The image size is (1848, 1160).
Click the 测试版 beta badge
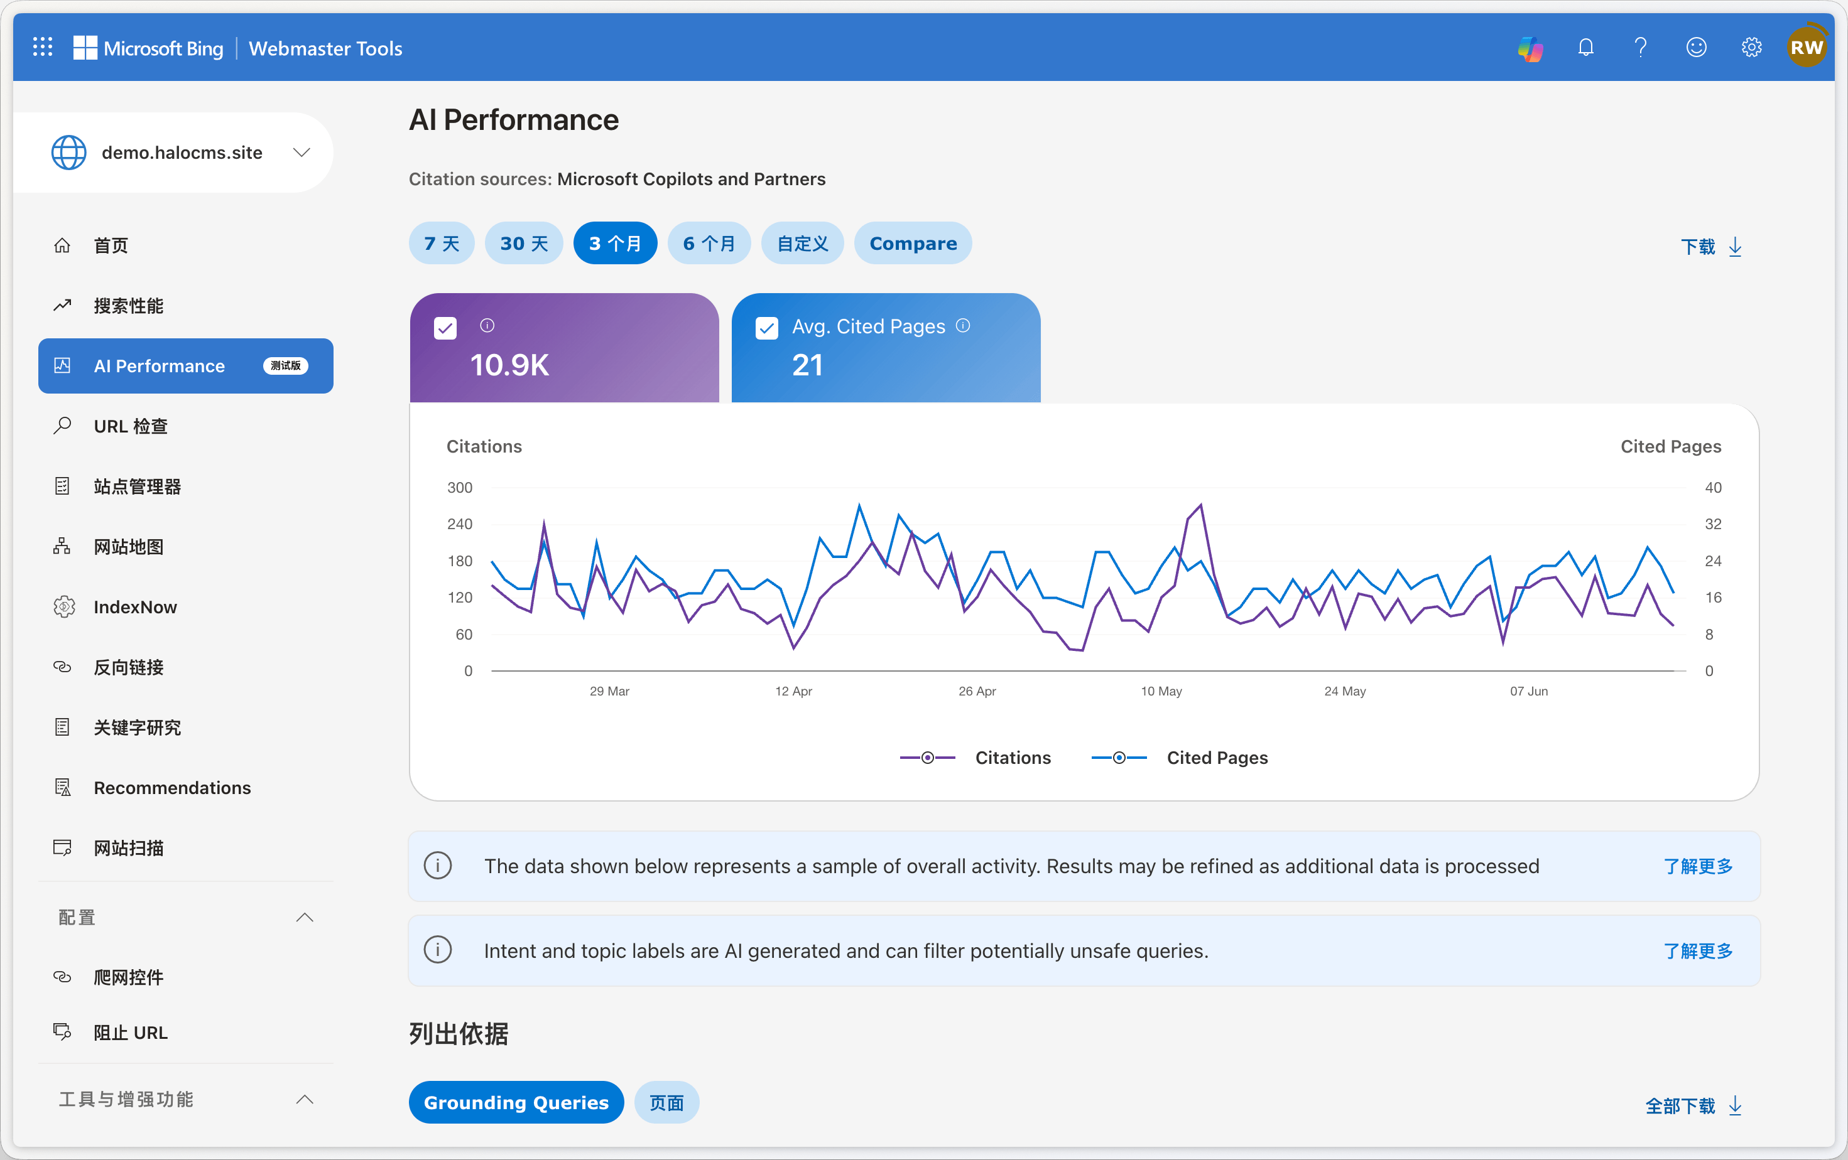point(285,366)
